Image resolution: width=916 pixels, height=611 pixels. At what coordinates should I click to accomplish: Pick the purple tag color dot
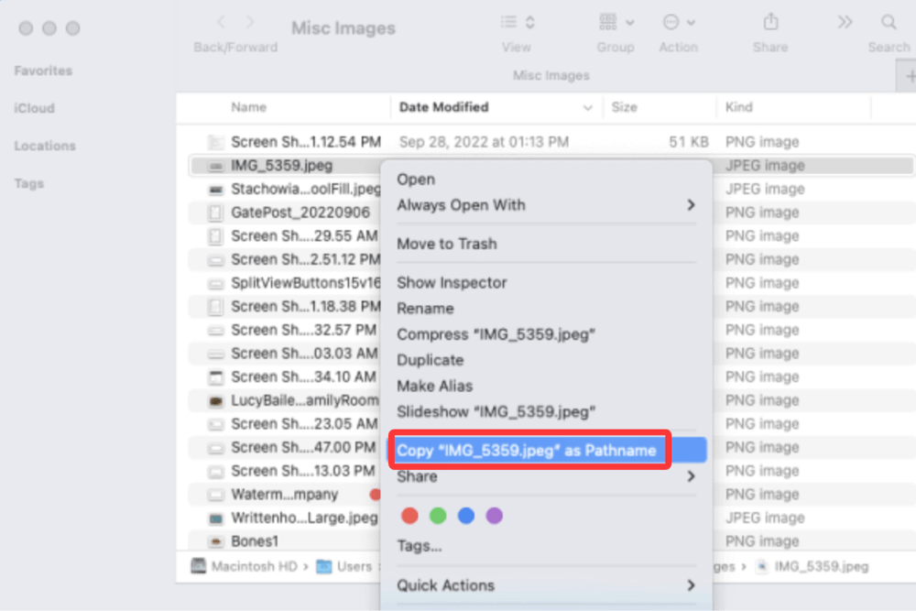point(494,516)
